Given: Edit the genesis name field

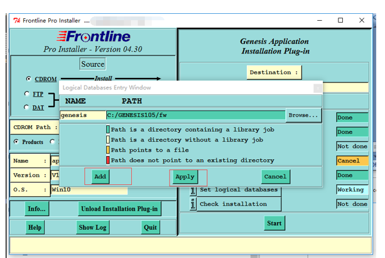Looking at the screenshot, I should [83, 115].
